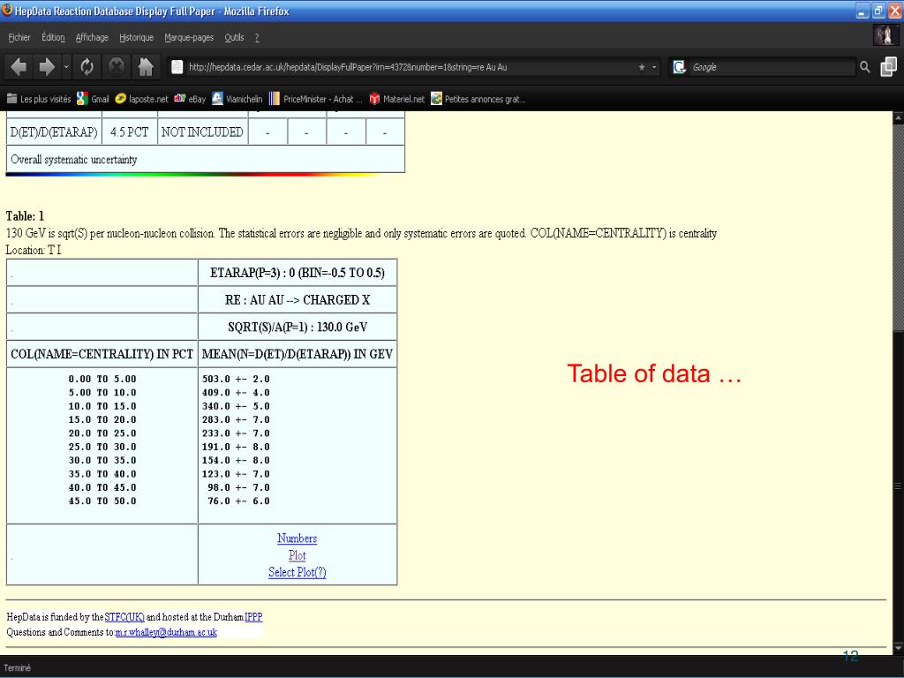Click in the Google search input field
This screenshot has height=678, width=904.
tap(772, 67)
